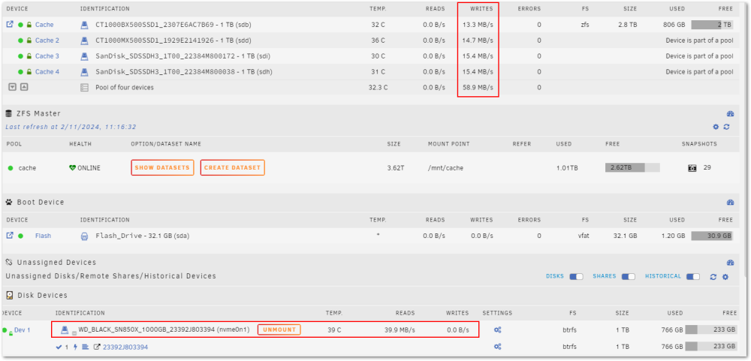This screenshot has width=751, height=361.
Task: Toggle the SHARES switch
Action: point(629,277)
